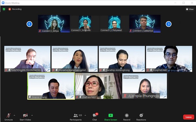
Task: Expand video options arrow beside Start Video
Action: click(x=32, y=115)
